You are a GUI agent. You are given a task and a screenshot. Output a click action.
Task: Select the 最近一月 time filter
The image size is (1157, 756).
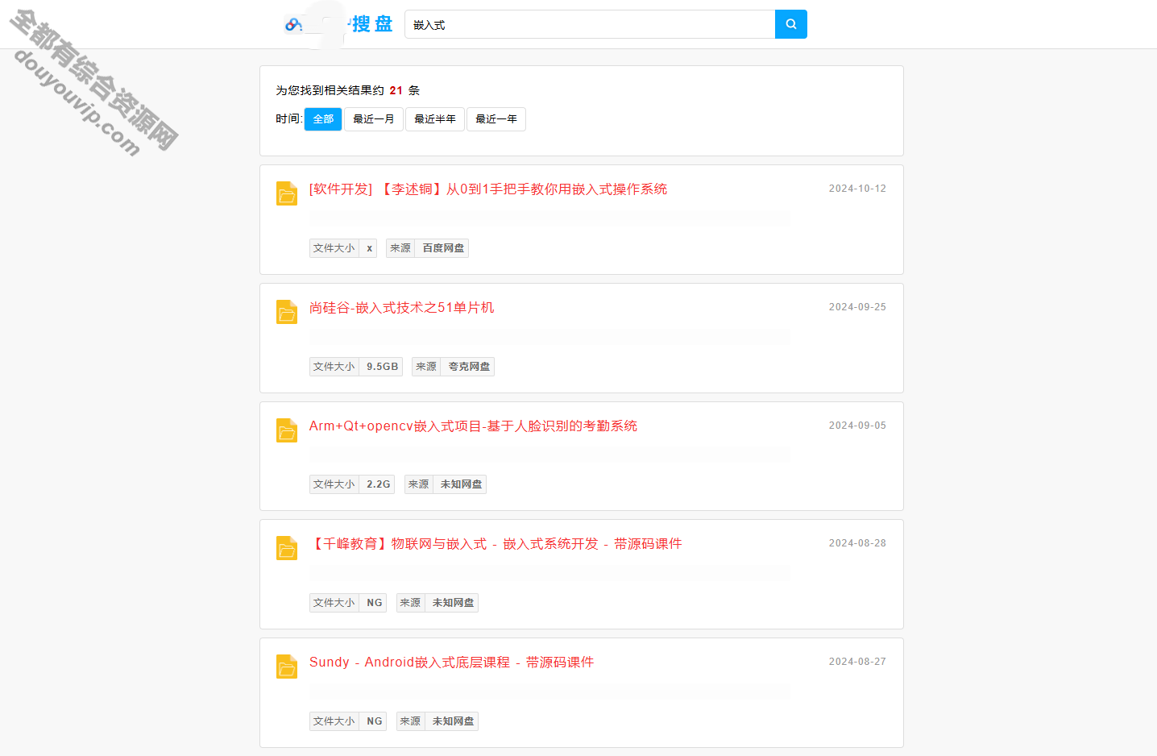pos(374,119)
